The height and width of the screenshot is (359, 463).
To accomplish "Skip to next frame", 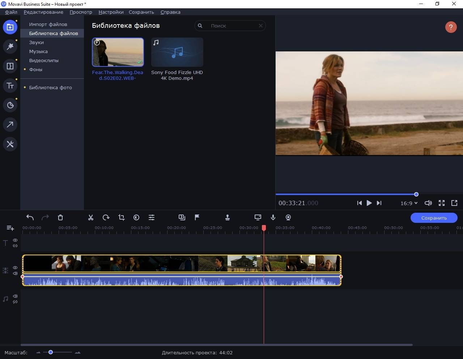I will pos(379,203).
